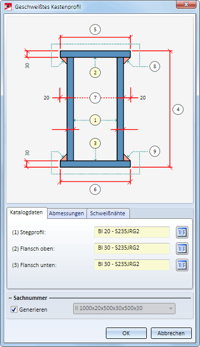The height and width of the screenshot is (347, 200).
Task: Switch to the Abmessungen tab
Action: 66,214
